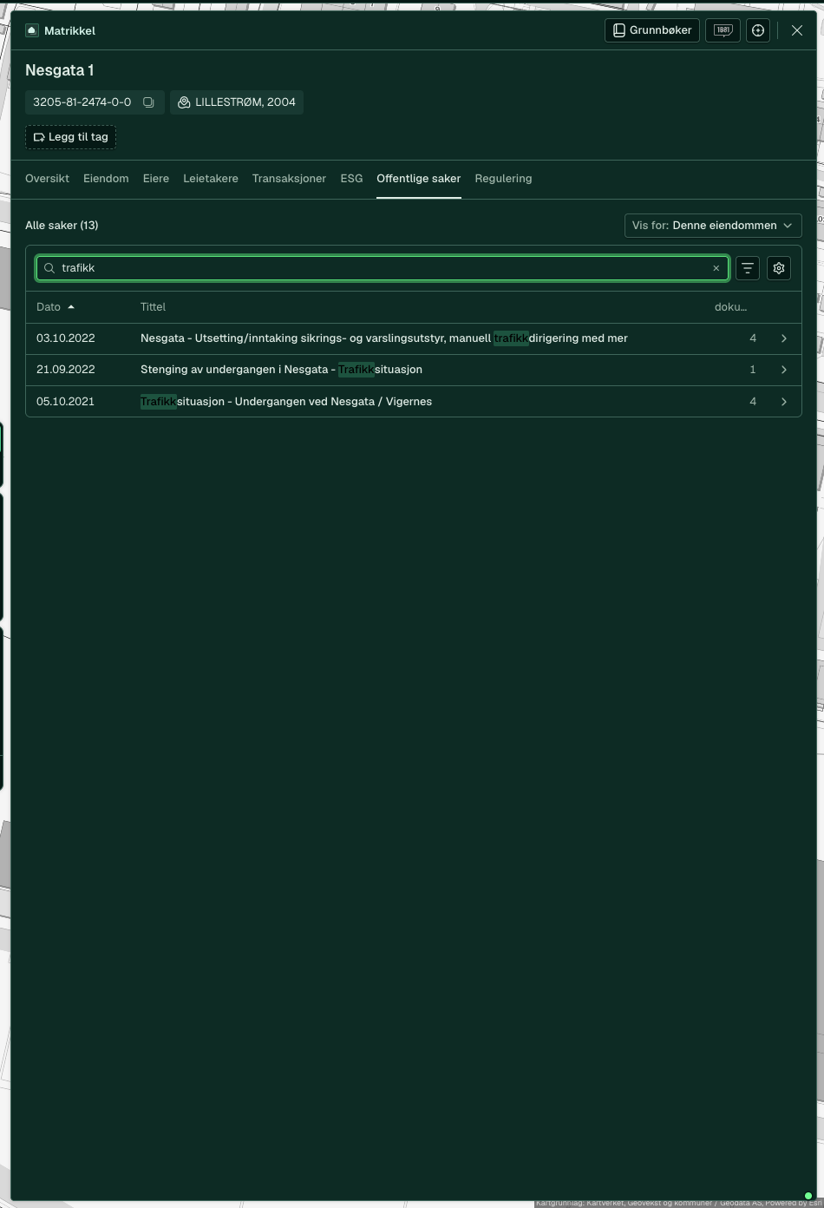Open the table settings gear icon
The width and height of the screenshot is (824, 1208).
[779, 268]
